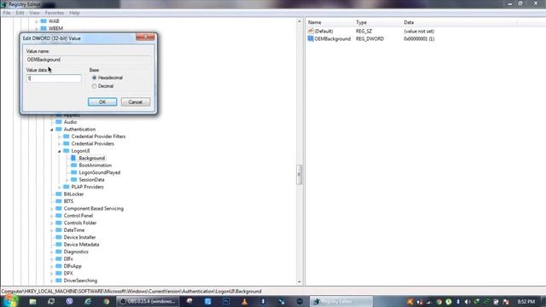Select the Controls Folder key
Screen dimensions: 546x307
(x=80, y=223)
